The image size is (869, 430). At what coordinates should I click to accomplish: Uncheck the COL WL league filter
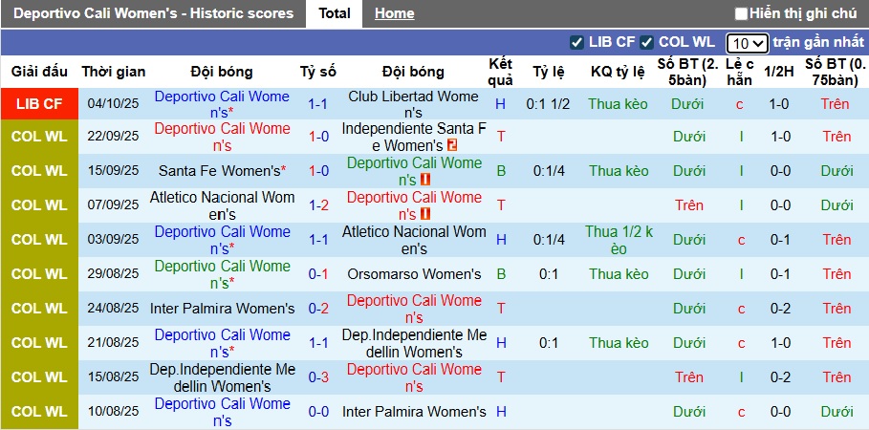[x=647, y=42]
